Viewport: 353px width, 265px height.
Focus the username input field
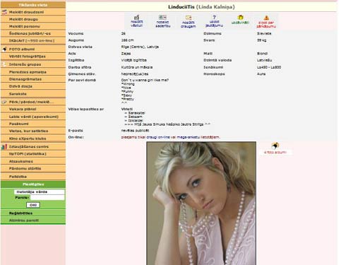(39, 192)
